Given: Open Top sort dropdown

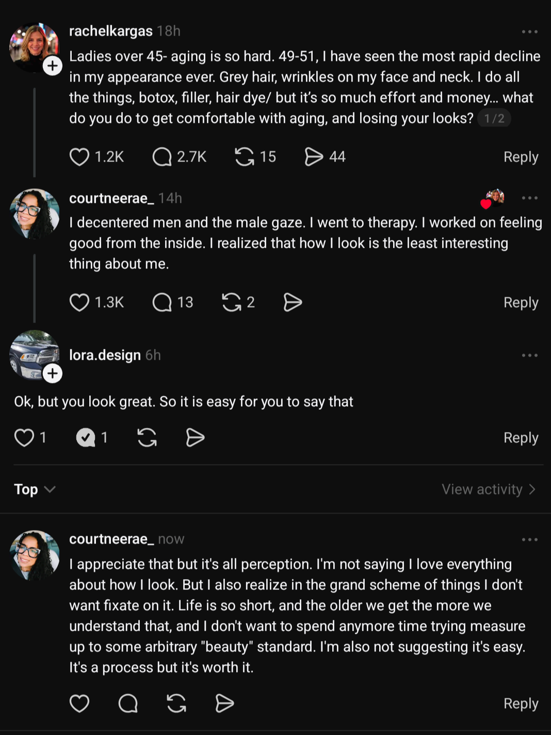Looking at the screenshot, I should click(x=35, y=489).
